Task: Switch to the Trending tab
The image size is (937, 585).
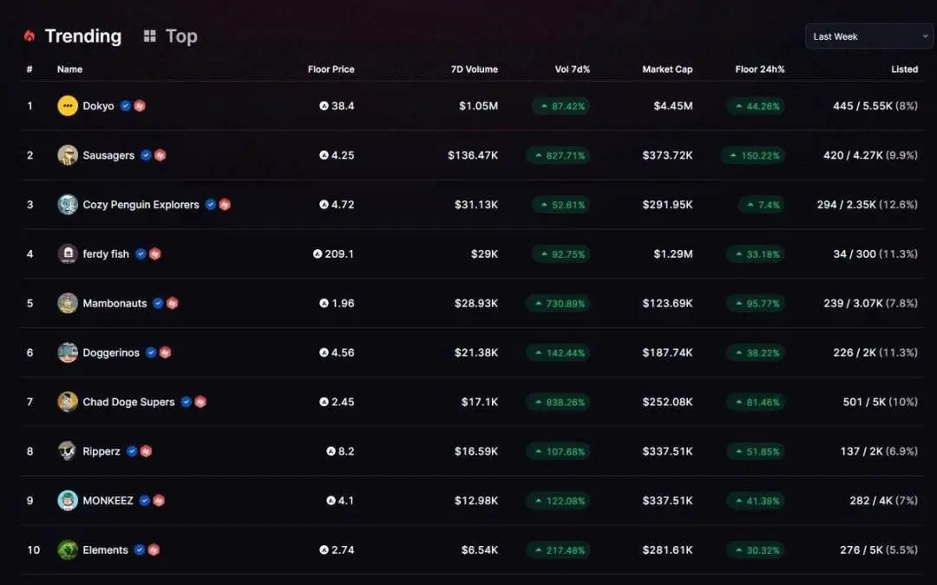Action: [x=82, y=36]
